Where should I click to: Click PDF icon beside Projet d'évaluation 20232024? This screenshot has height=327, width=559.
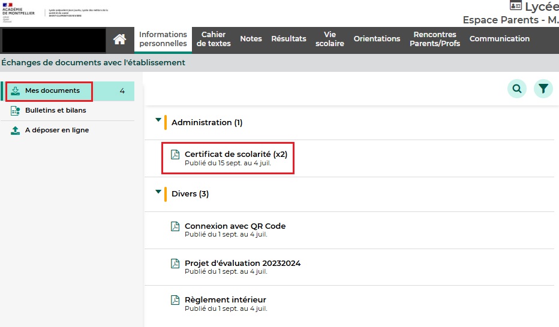point(175,264)
